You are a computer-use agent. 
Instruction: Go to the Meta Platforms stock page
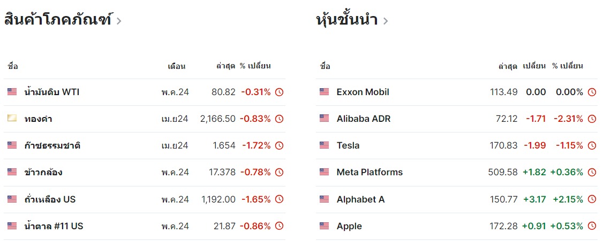click(370, 172)
